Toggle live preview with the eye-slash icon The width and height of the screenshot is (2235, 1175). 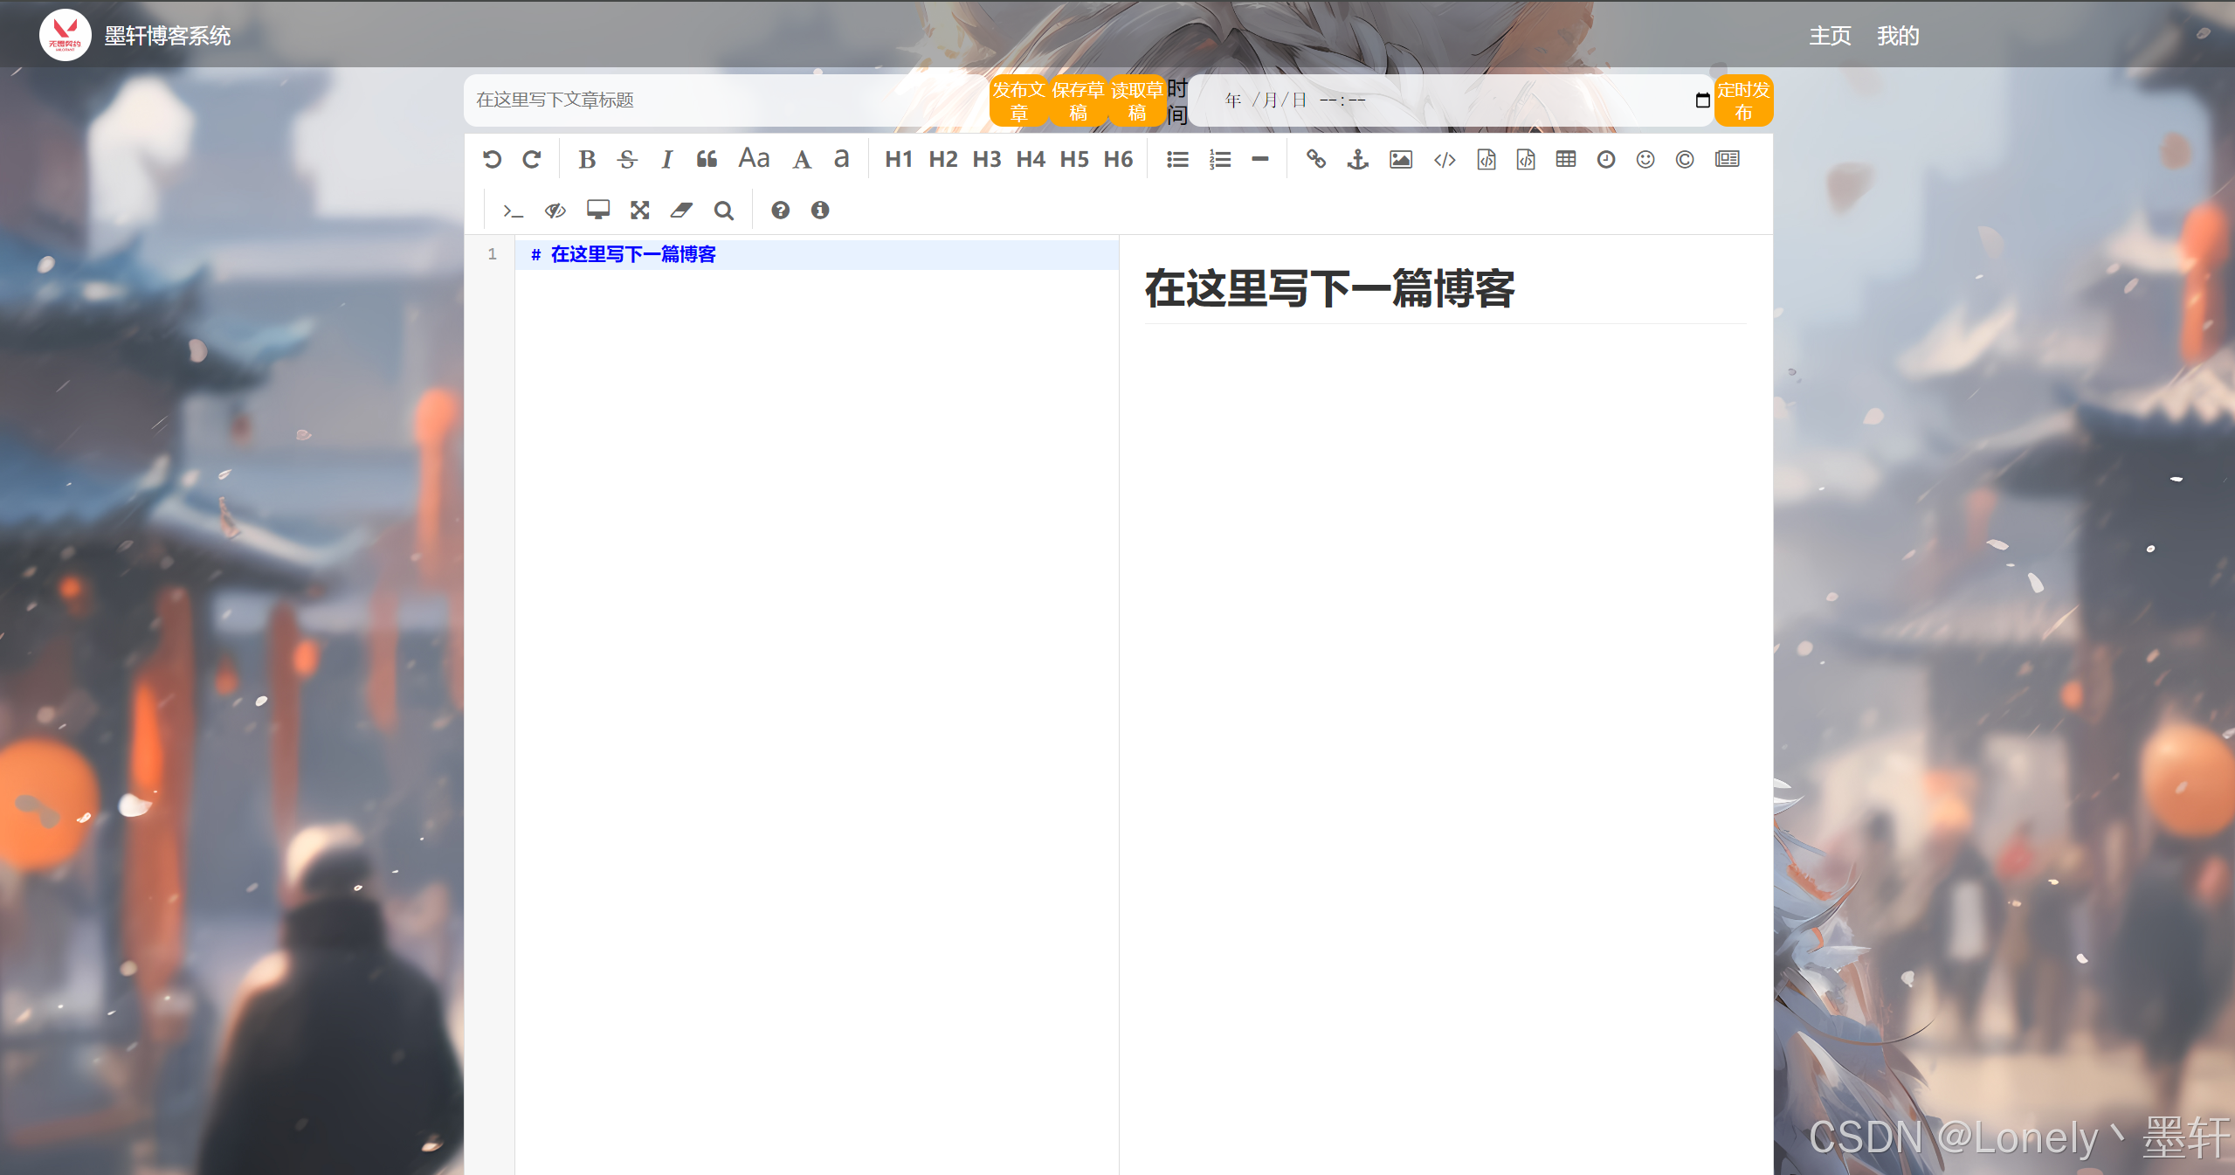pyautogui.click(x=555, y=210)
